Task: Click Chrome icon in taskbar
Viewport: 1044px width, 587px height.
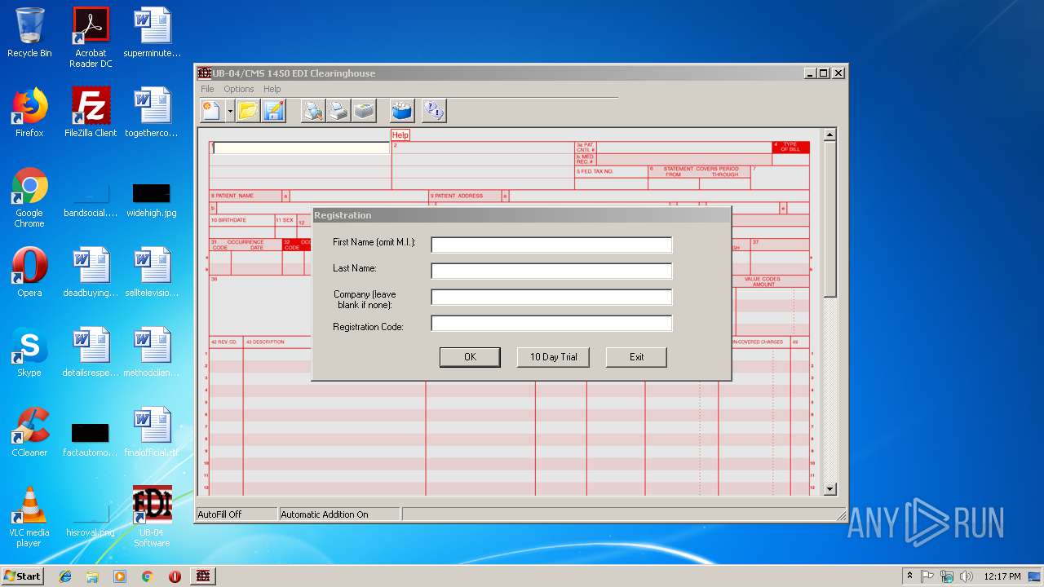Action: coord(147,576)
